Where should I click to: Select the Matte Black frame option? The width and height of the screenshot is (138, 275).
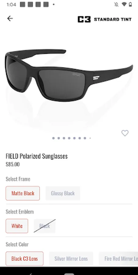tap(23, 193)
